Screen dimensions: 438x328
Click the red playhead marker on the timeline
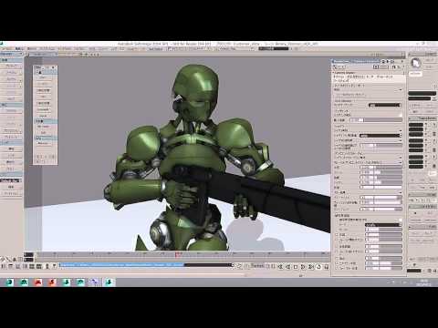click(x=178, y=254)
